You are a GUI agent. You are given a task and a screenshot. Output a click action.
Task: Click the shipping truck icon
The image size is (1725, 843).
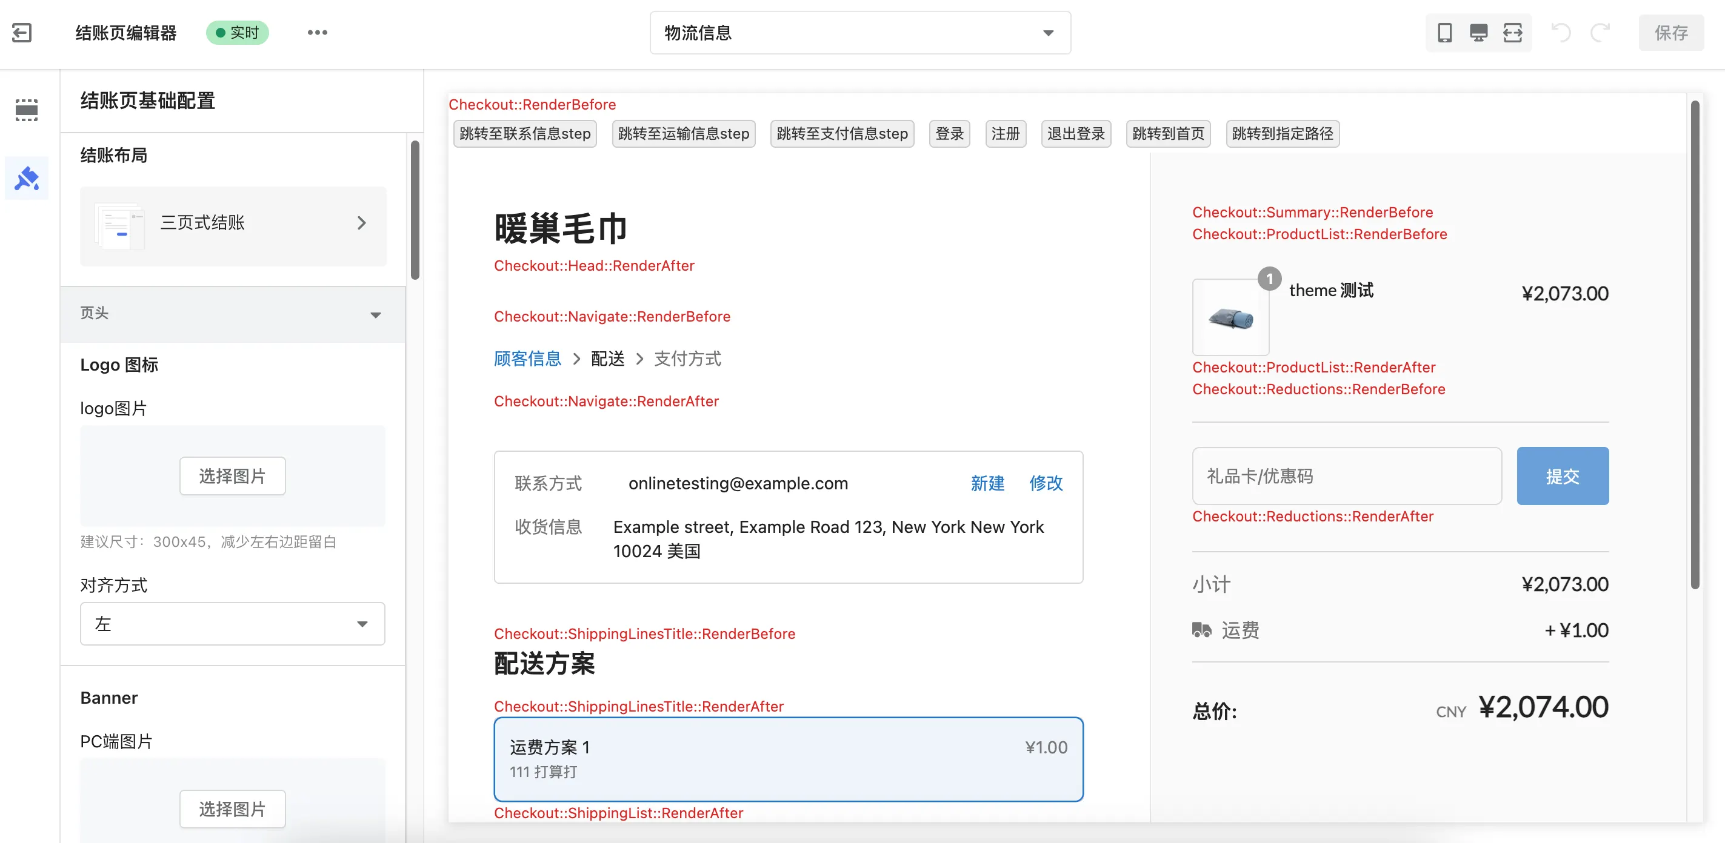[1201, 630]
